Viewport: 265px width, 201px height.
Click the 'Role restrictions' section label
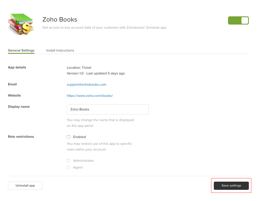[21, 137]
